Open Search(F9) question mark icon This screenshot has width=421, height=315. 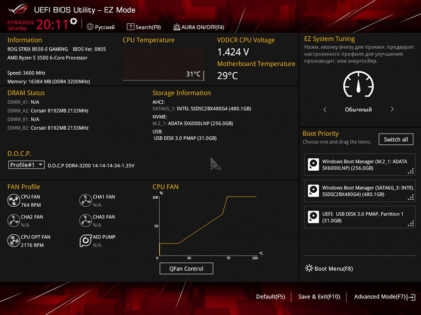point(130,27)
